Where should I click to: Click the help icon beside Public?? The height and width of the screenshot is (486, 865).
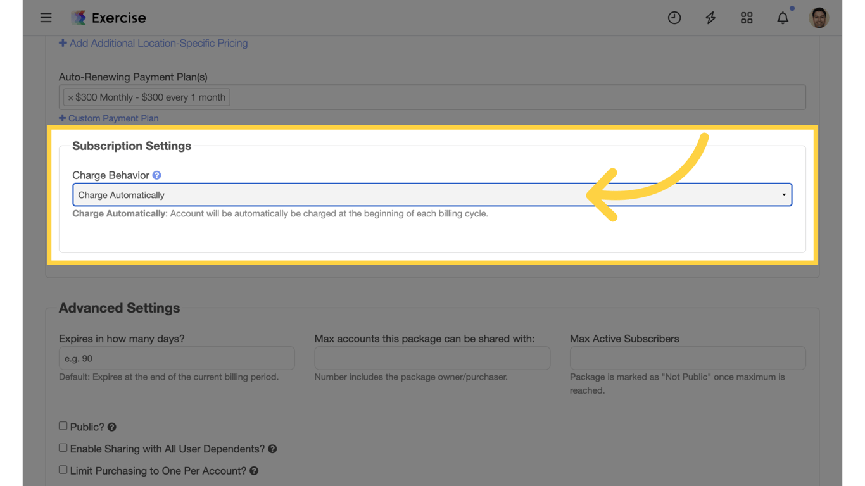point(111,427)
